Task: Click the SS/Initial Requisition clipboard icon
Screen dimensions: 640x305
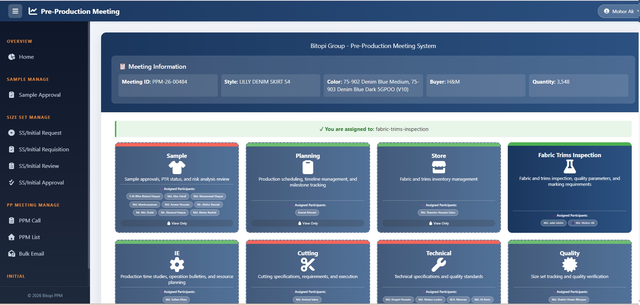Action: pyautogui.click(x=11, y=149)
